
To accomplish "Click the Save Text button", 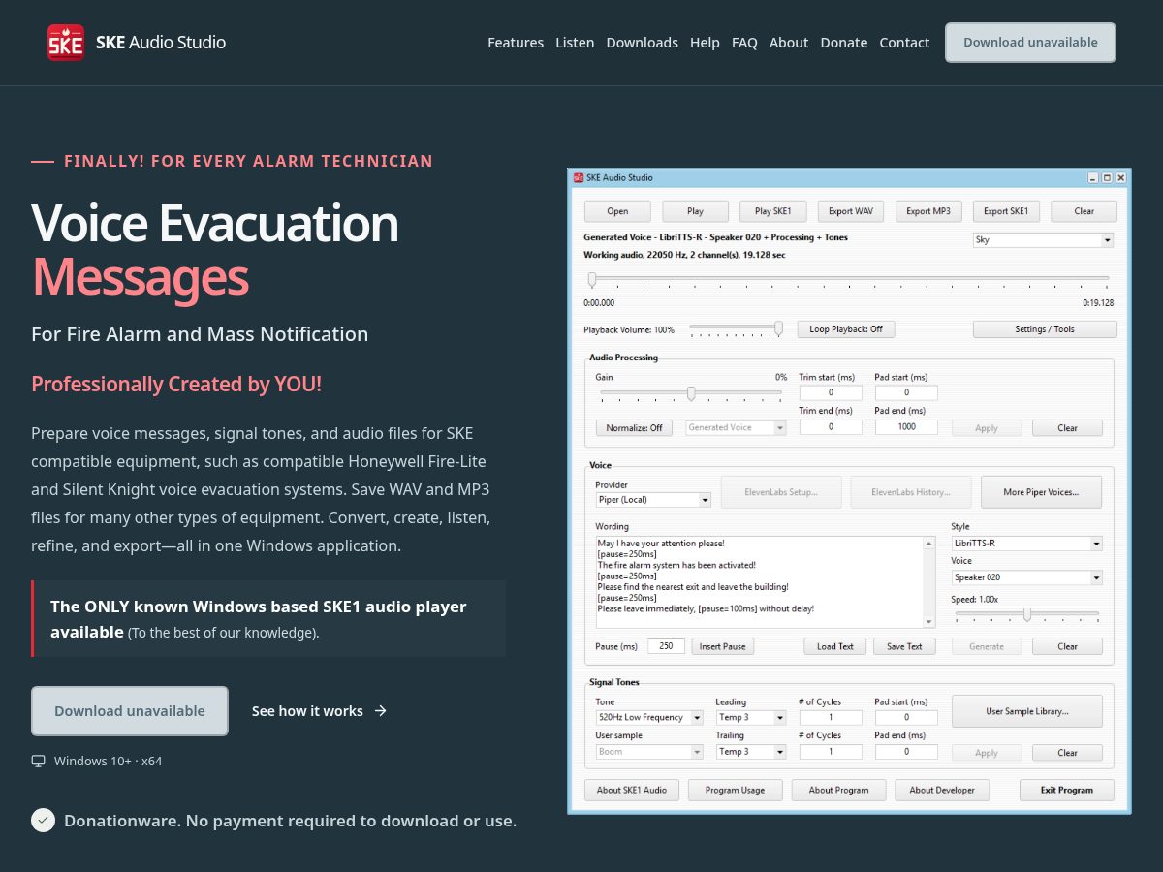I will click(x=904, y=646).
